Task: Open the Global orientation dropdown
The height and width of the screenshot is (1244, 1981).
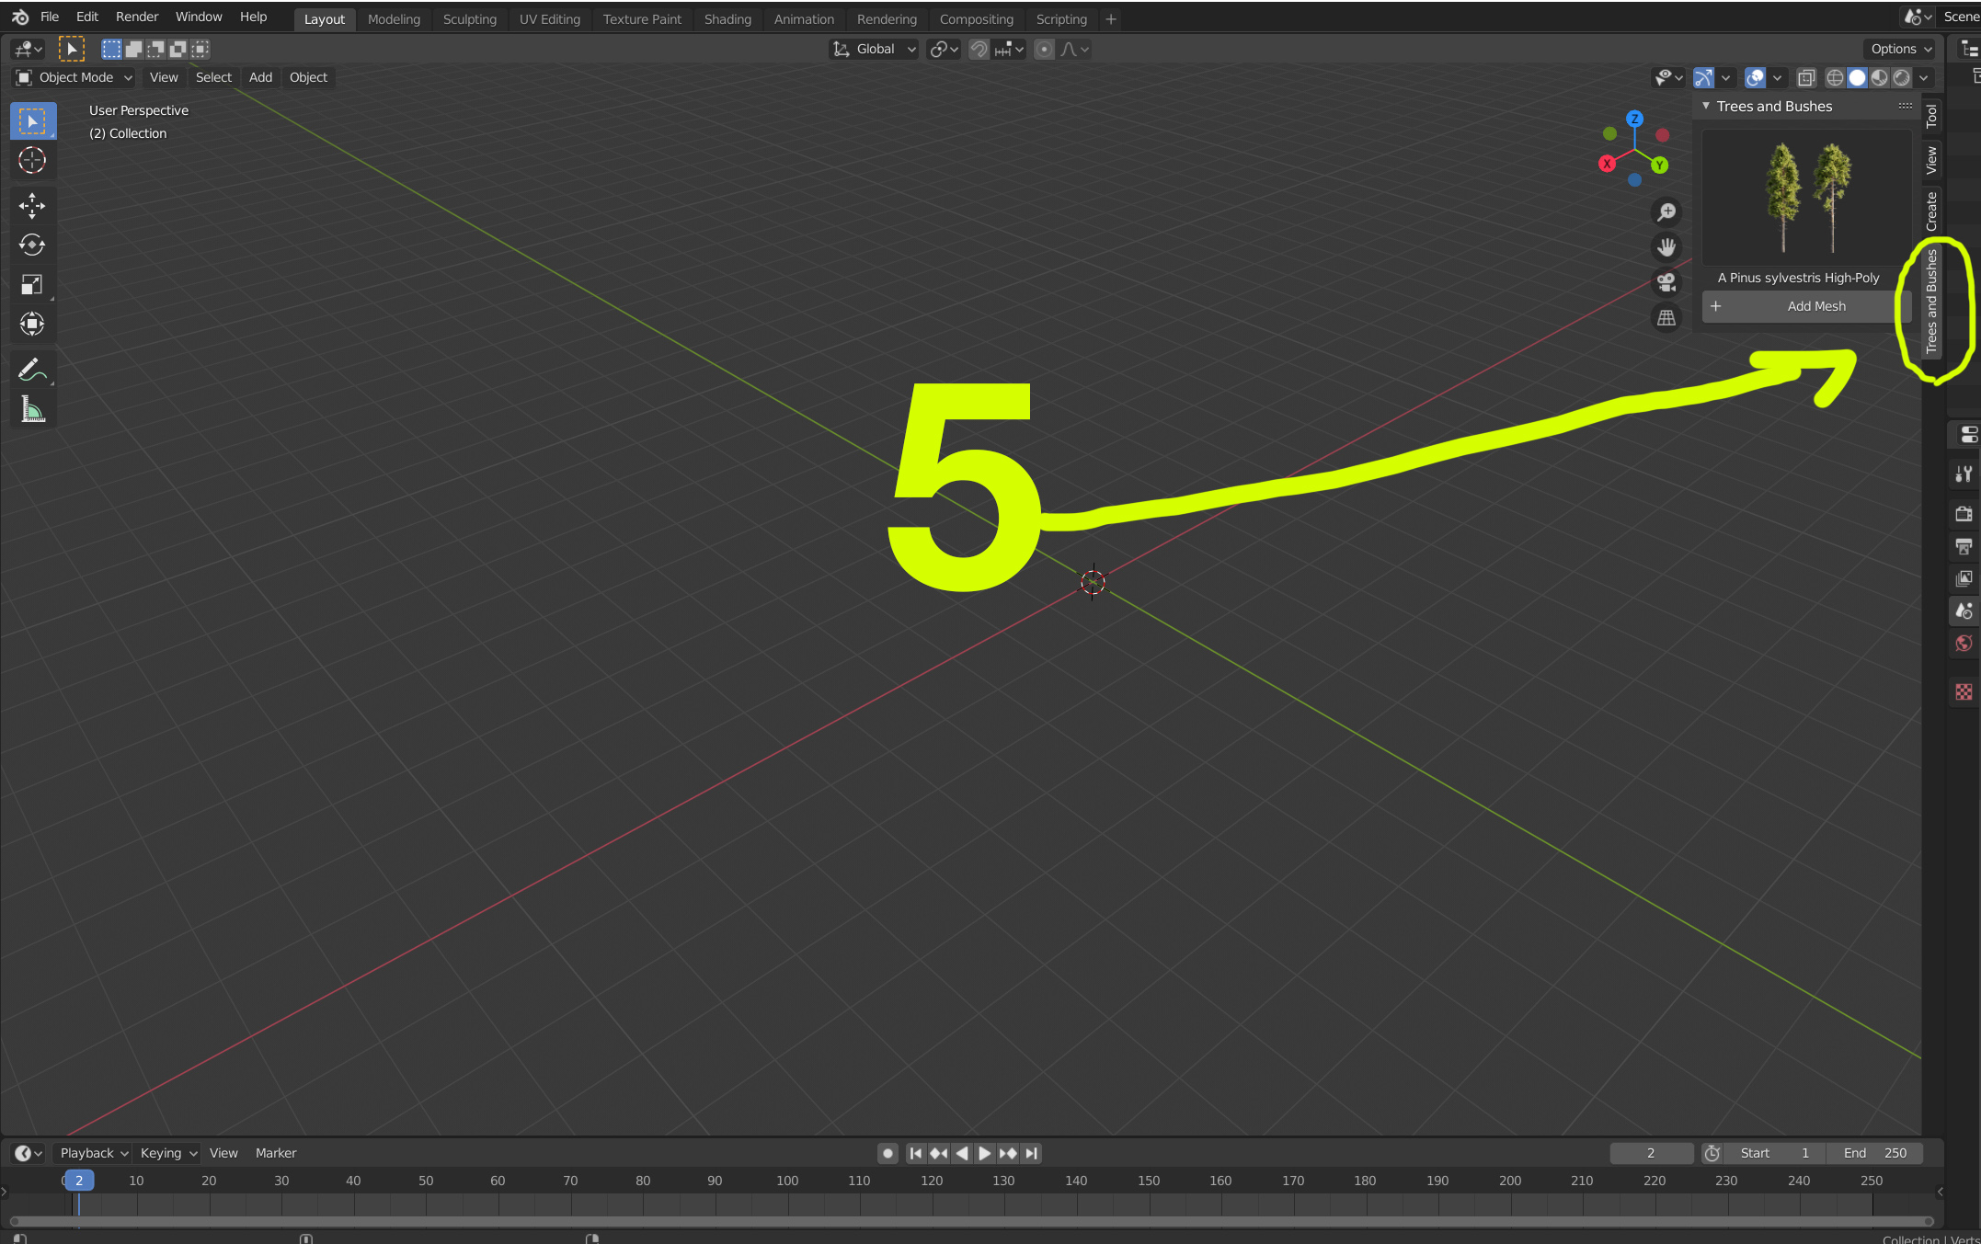Action: tap(875, 50)
